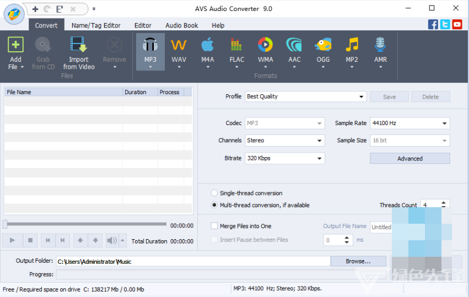Expand the volume level popup arrow

tap(122, 240)
